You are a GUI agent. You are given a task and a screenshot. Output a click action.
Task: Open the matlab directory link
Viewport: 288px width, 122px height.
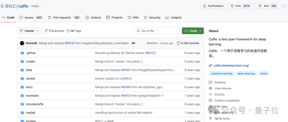coord(30,113)
